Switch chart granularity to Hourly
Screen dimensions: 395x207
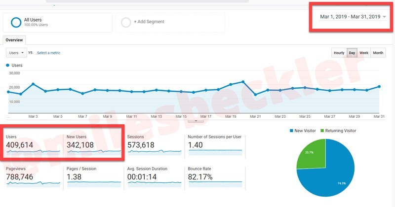click(x=339, y=53)
